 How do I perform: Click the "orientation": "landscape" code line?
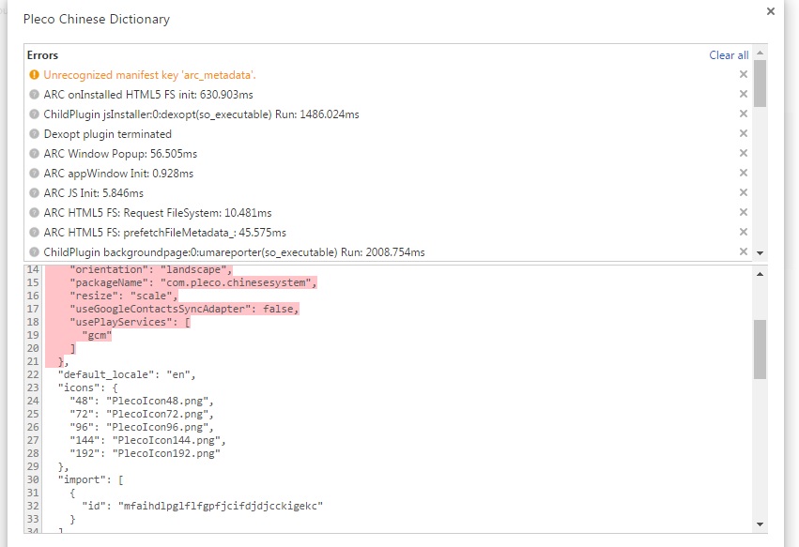point(151,269)
